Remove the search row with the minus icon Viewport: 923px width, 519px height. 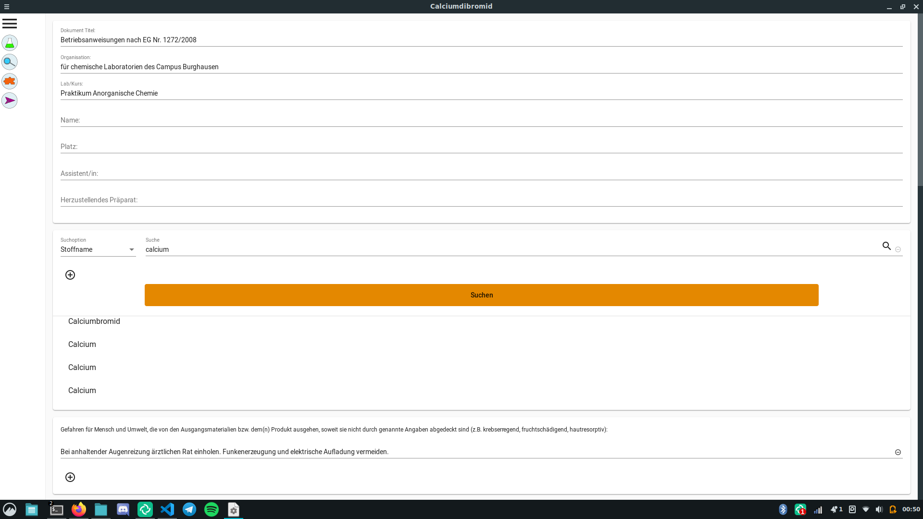tap(898, 249)
